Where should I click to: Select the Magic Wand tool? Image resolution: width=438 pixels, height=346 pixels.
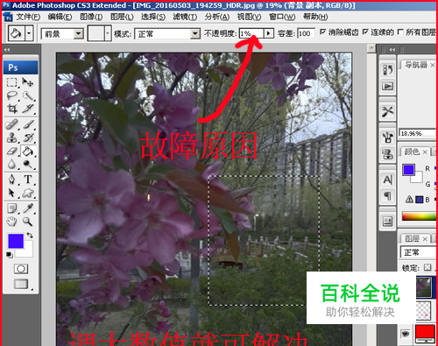pyautogui.click(x=28, y=95)
